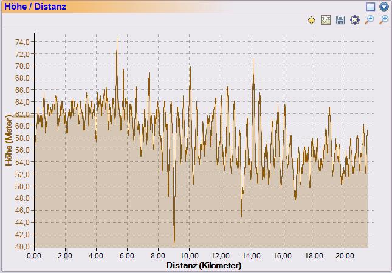Click the highest elevation peak above 74 meters
The image size is (392, 273).
(x=117, y=38)
